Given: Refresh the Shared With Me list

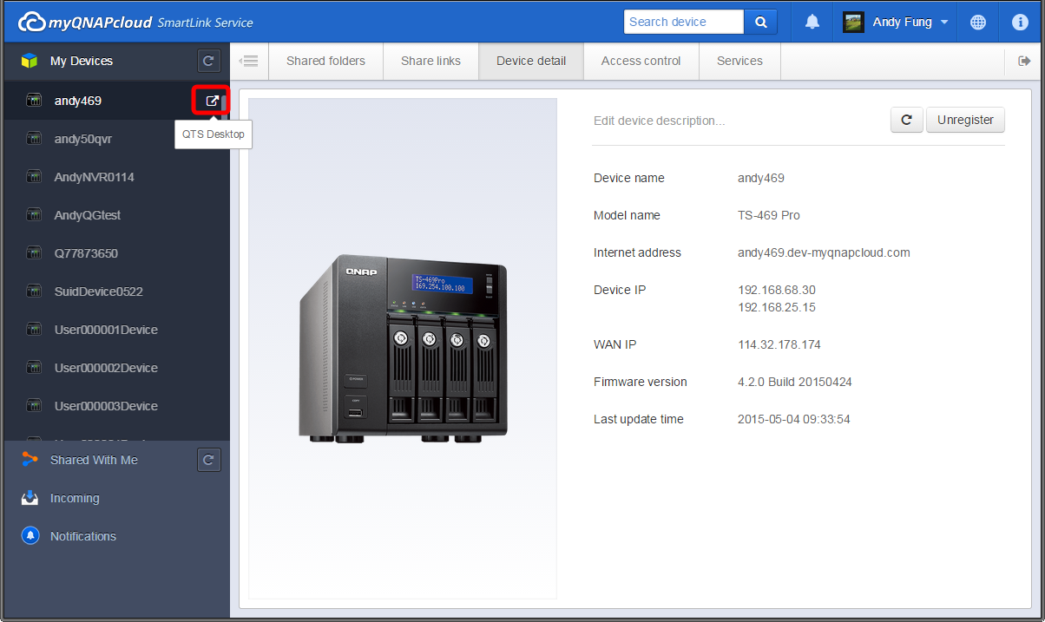Looking at the screenshot, I should click(x=208, y=460).
